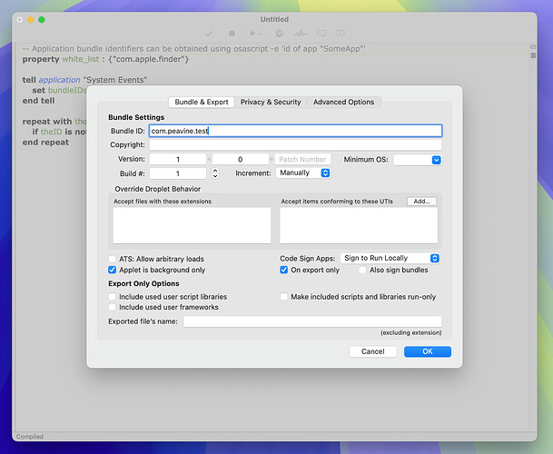This screenshot has width=553, height=454.
Task: Click the conforming UTIs list box
Action: click(x=359, y=225)
